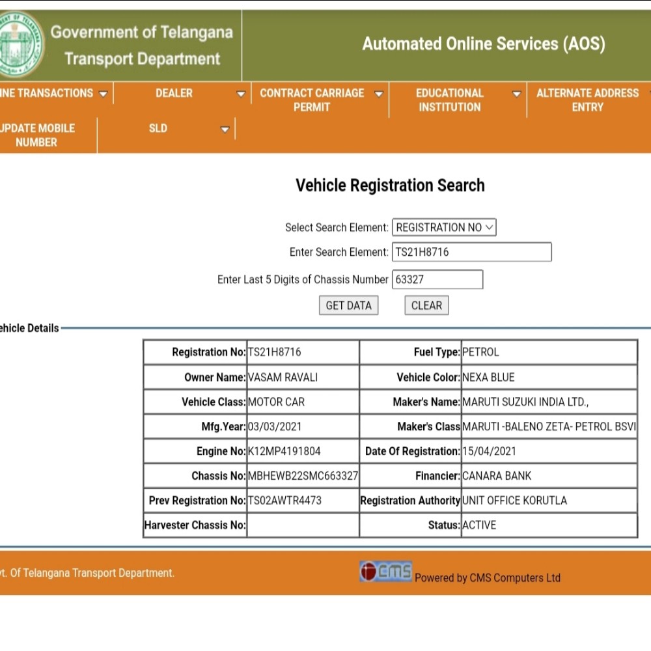651x651 pixels.
Task: Select financier CANARA BANK
Action: (x=497, y=476)
